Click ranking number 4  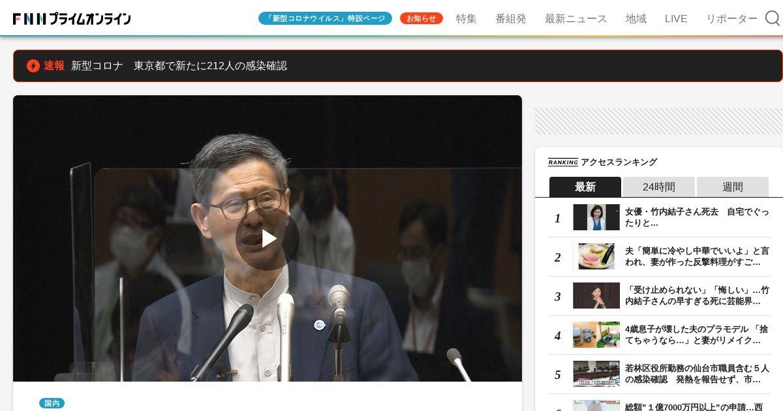(x=557, y=336)
